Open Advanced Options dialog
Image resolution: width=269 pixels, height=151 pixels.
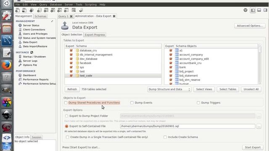click(250, 26)
